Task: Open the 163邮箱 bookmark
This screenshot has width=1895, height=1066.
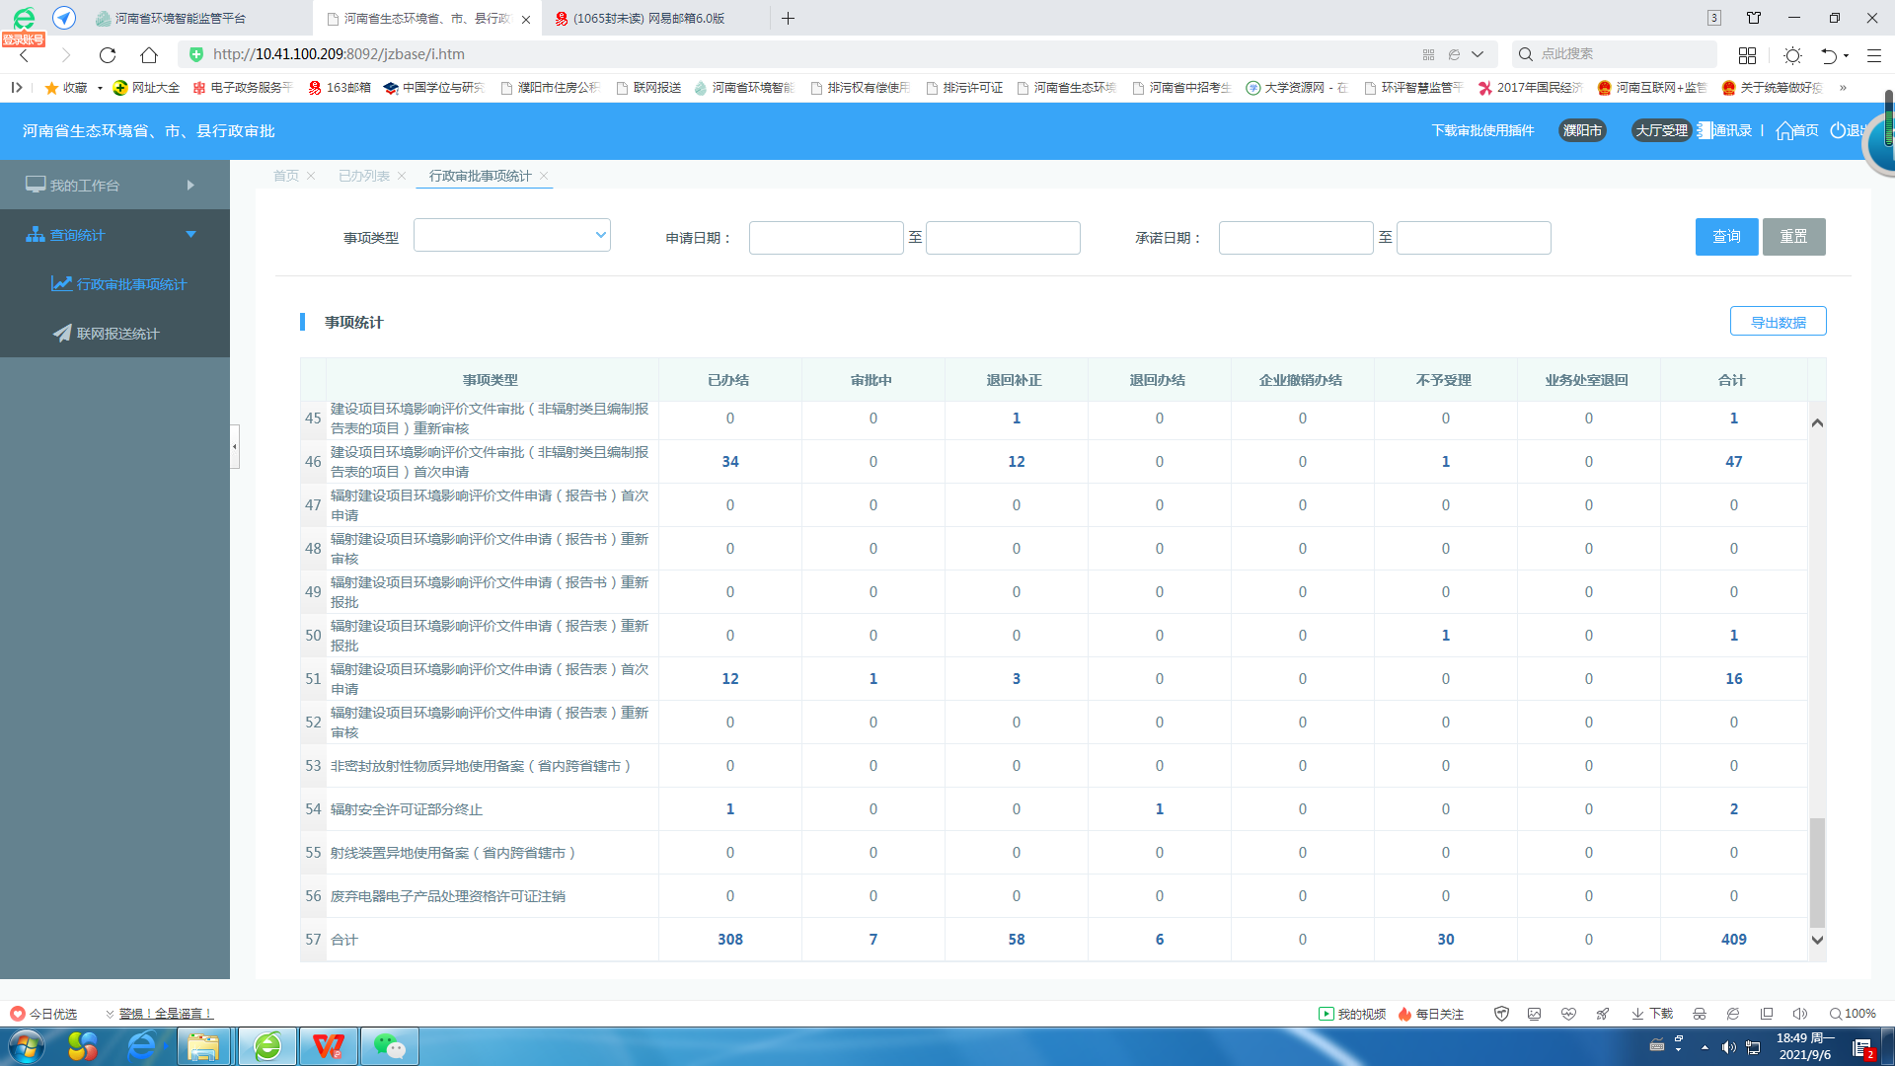Action: click(x=340, y=88)
